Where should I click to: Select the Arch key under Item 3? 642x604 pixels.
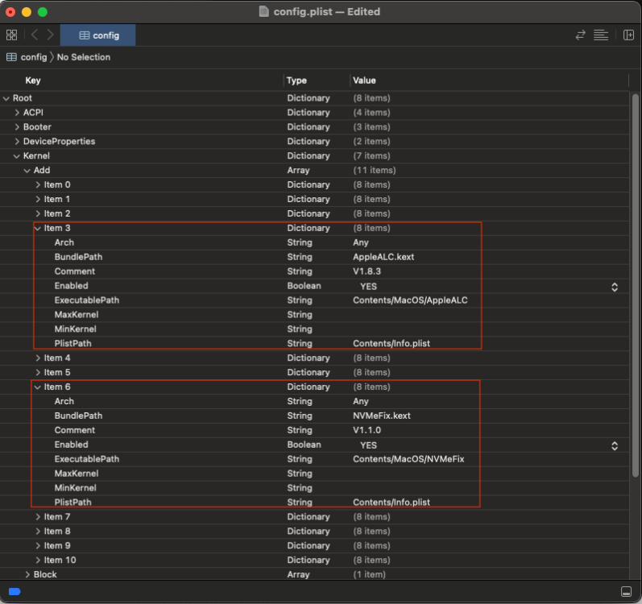(x=64, y=242)
